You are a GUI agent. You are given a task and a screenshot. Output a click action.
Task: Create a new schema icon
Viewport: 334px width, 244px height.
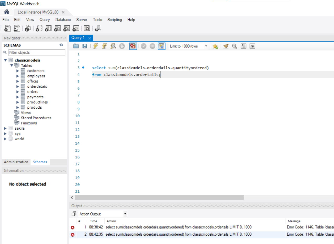[39, 28]
